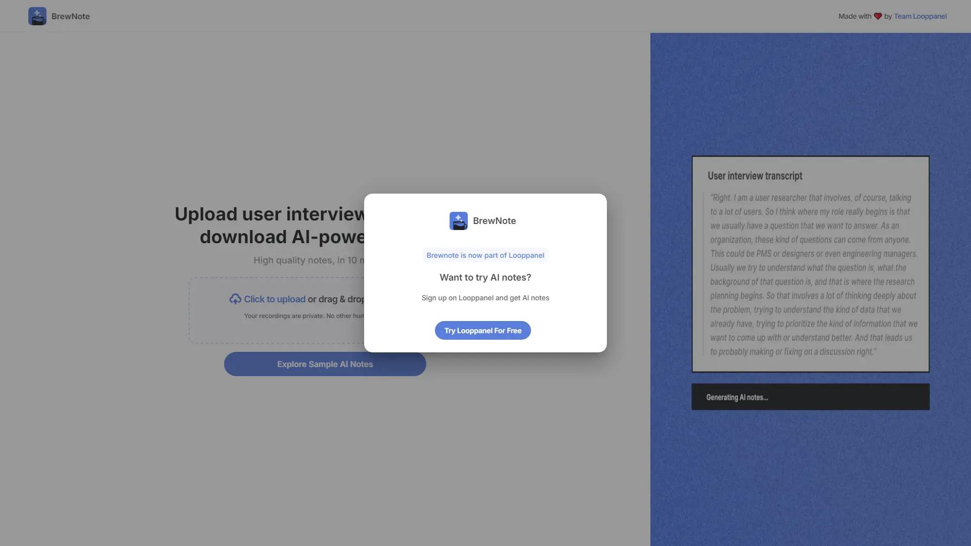This screenshot has width=971, height=546.
Task: Open the Team Looppanel link
Action: point(920,16)
